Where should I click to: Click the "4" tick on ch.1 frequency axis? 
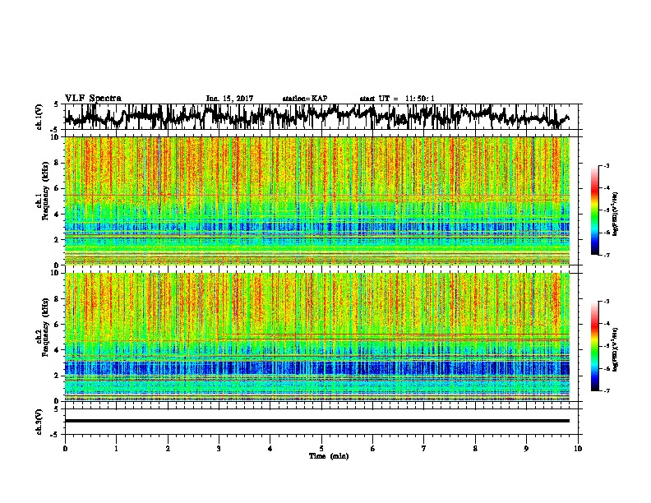pos(58,215)
